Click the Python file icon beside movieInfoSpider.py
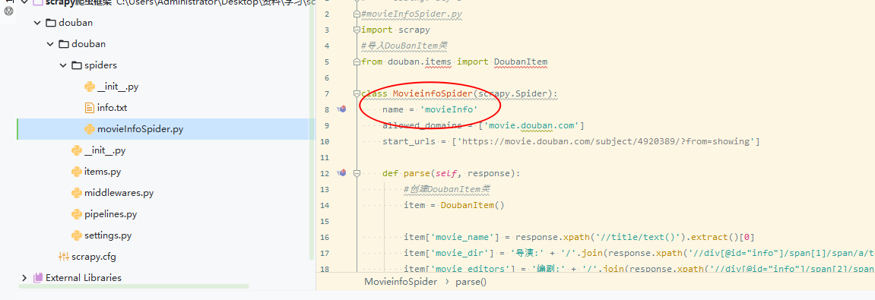 89,129
